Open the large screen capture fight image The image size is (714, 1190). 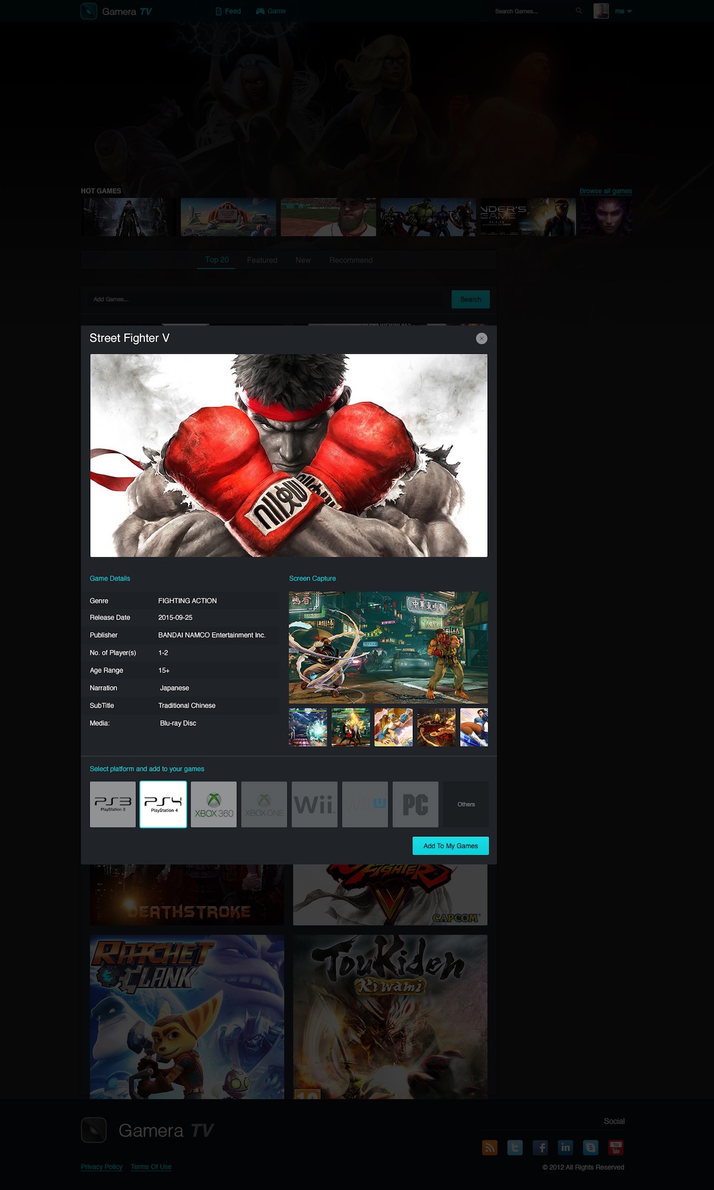pos(388,648)
